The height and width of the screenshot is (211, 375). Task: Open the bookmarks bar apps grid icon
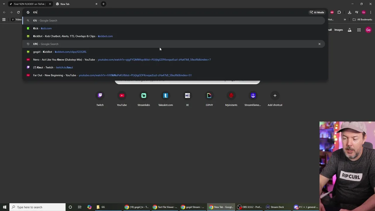tap(4, 20)
